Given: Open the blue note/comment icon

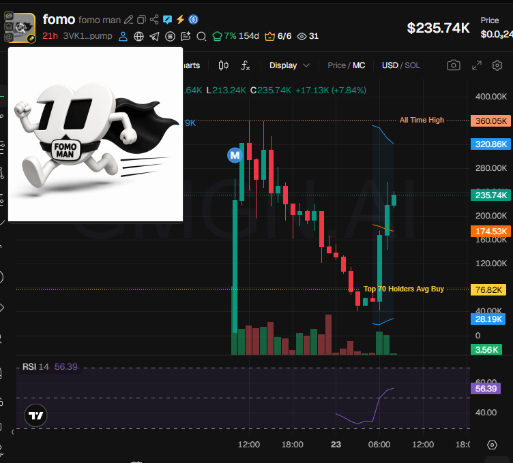Looking at the screenshot, I should click(167, 20).
